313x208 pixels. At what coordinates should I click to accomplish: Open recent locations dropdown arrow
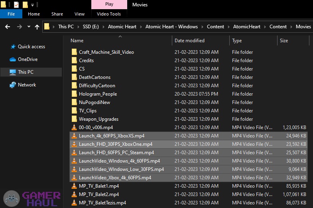[x=29, y=27]
